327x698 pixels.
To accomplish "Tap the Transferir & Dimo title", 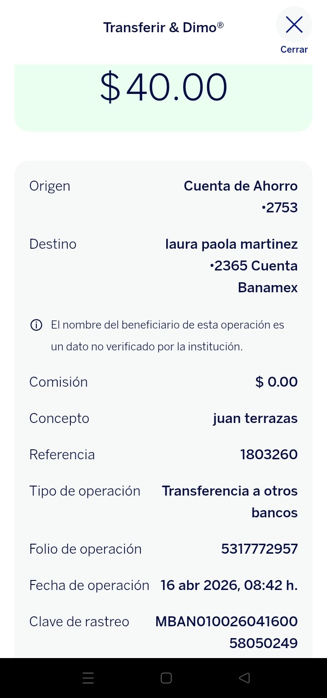I will click(x=163, y=27).
